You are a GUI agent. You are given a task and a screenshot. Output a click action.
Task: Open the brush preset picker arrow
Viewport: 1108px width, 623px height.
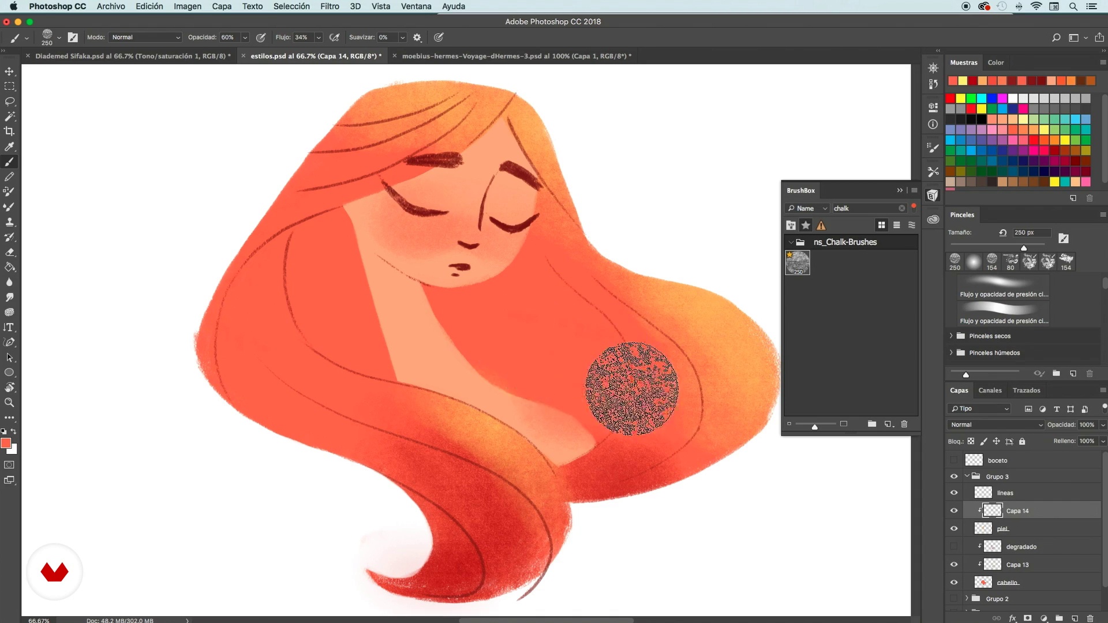coord(59,37)
